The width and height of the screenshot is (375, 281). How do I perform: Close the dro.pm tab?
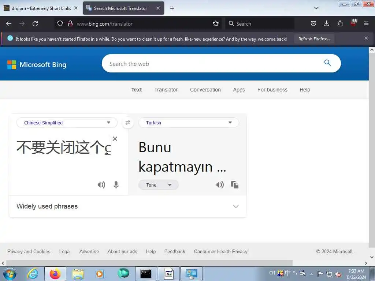tap(76, 8)
